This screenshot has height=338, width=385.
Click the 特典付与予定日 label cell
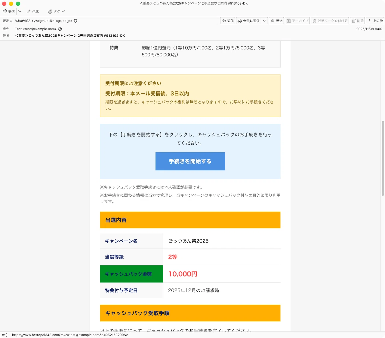(131, 290)
